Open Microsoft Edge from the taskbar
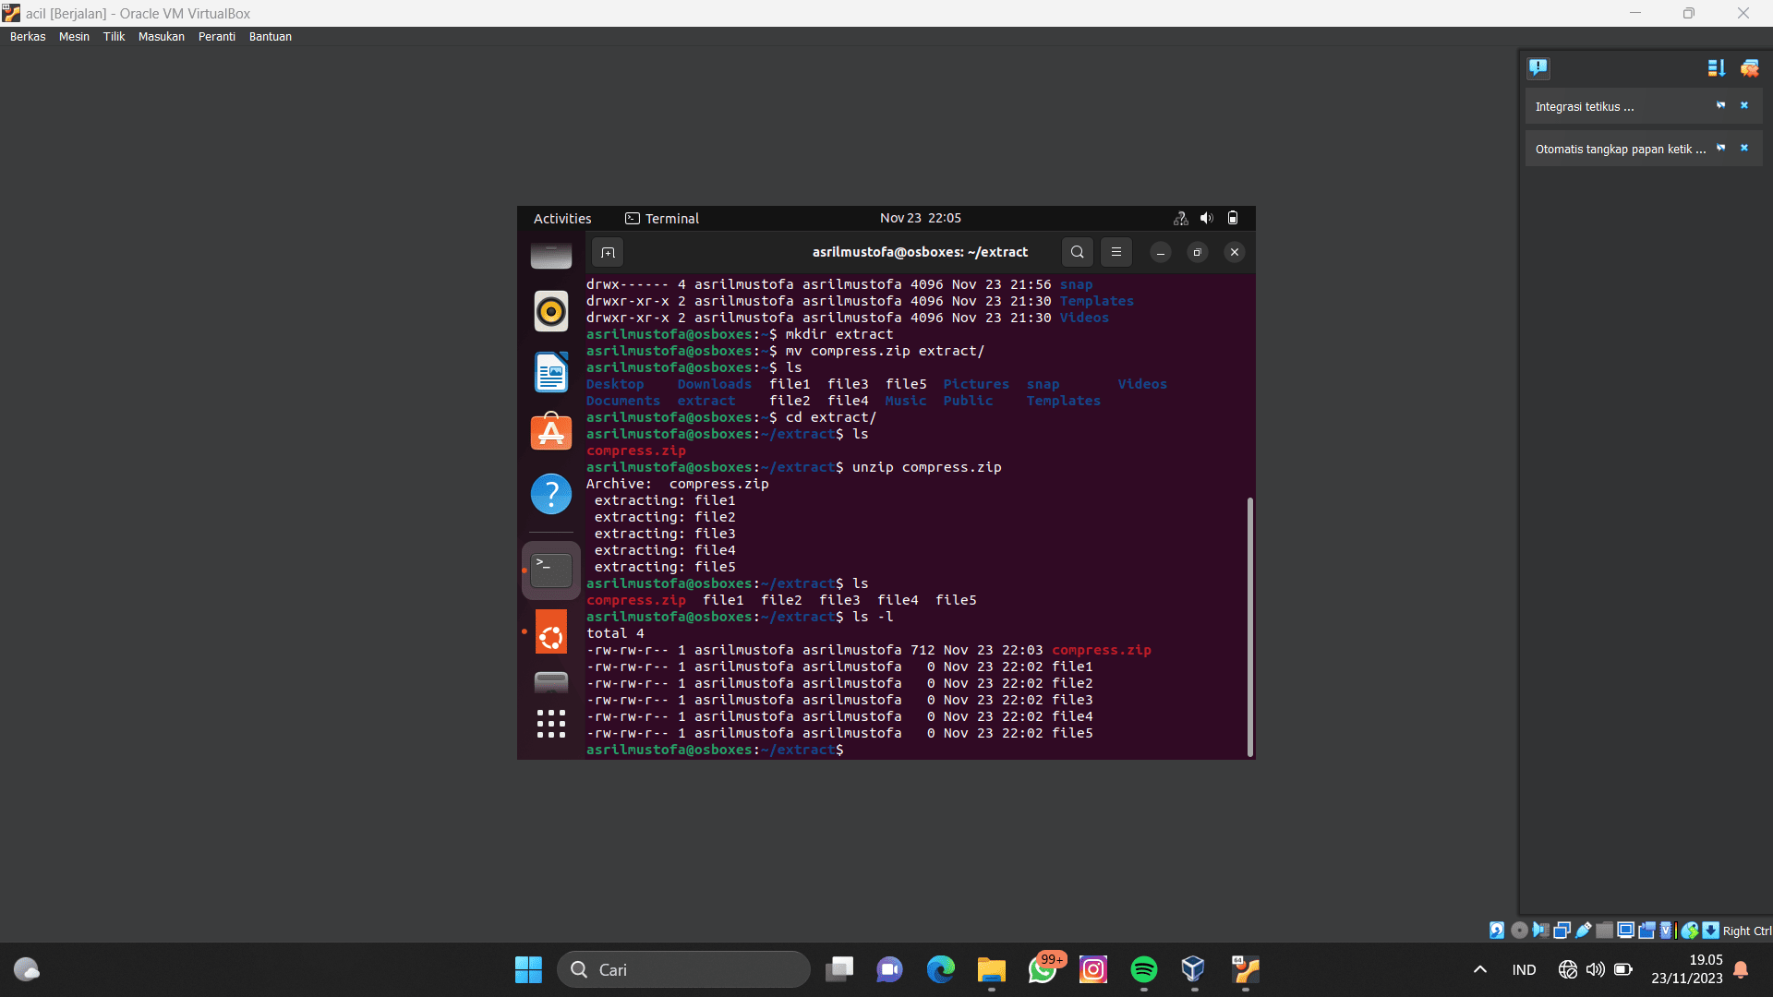Viewport: 1773px width, 997px height. pos(941,969)
